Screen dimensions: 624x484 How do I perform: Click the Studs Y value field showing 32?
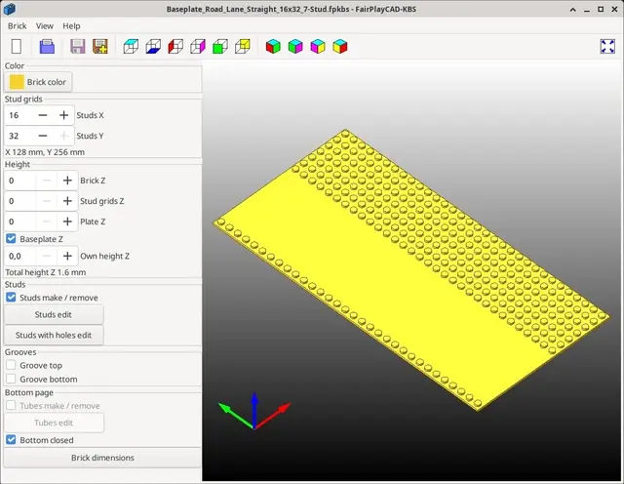(x=19, y=136)
